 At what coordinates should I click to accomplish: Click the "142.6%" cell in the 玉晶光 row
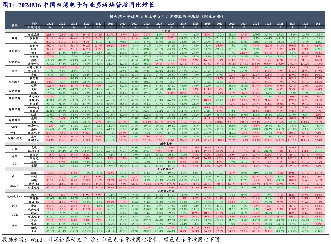point(292,158)
